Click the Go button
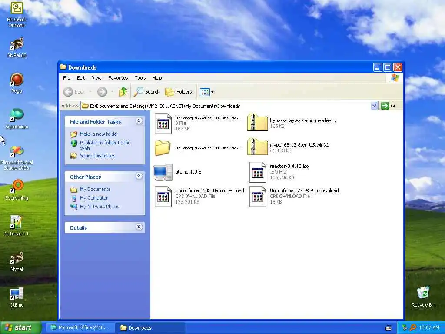This screenshot has height=334, width=445. (x=389, y=106)
